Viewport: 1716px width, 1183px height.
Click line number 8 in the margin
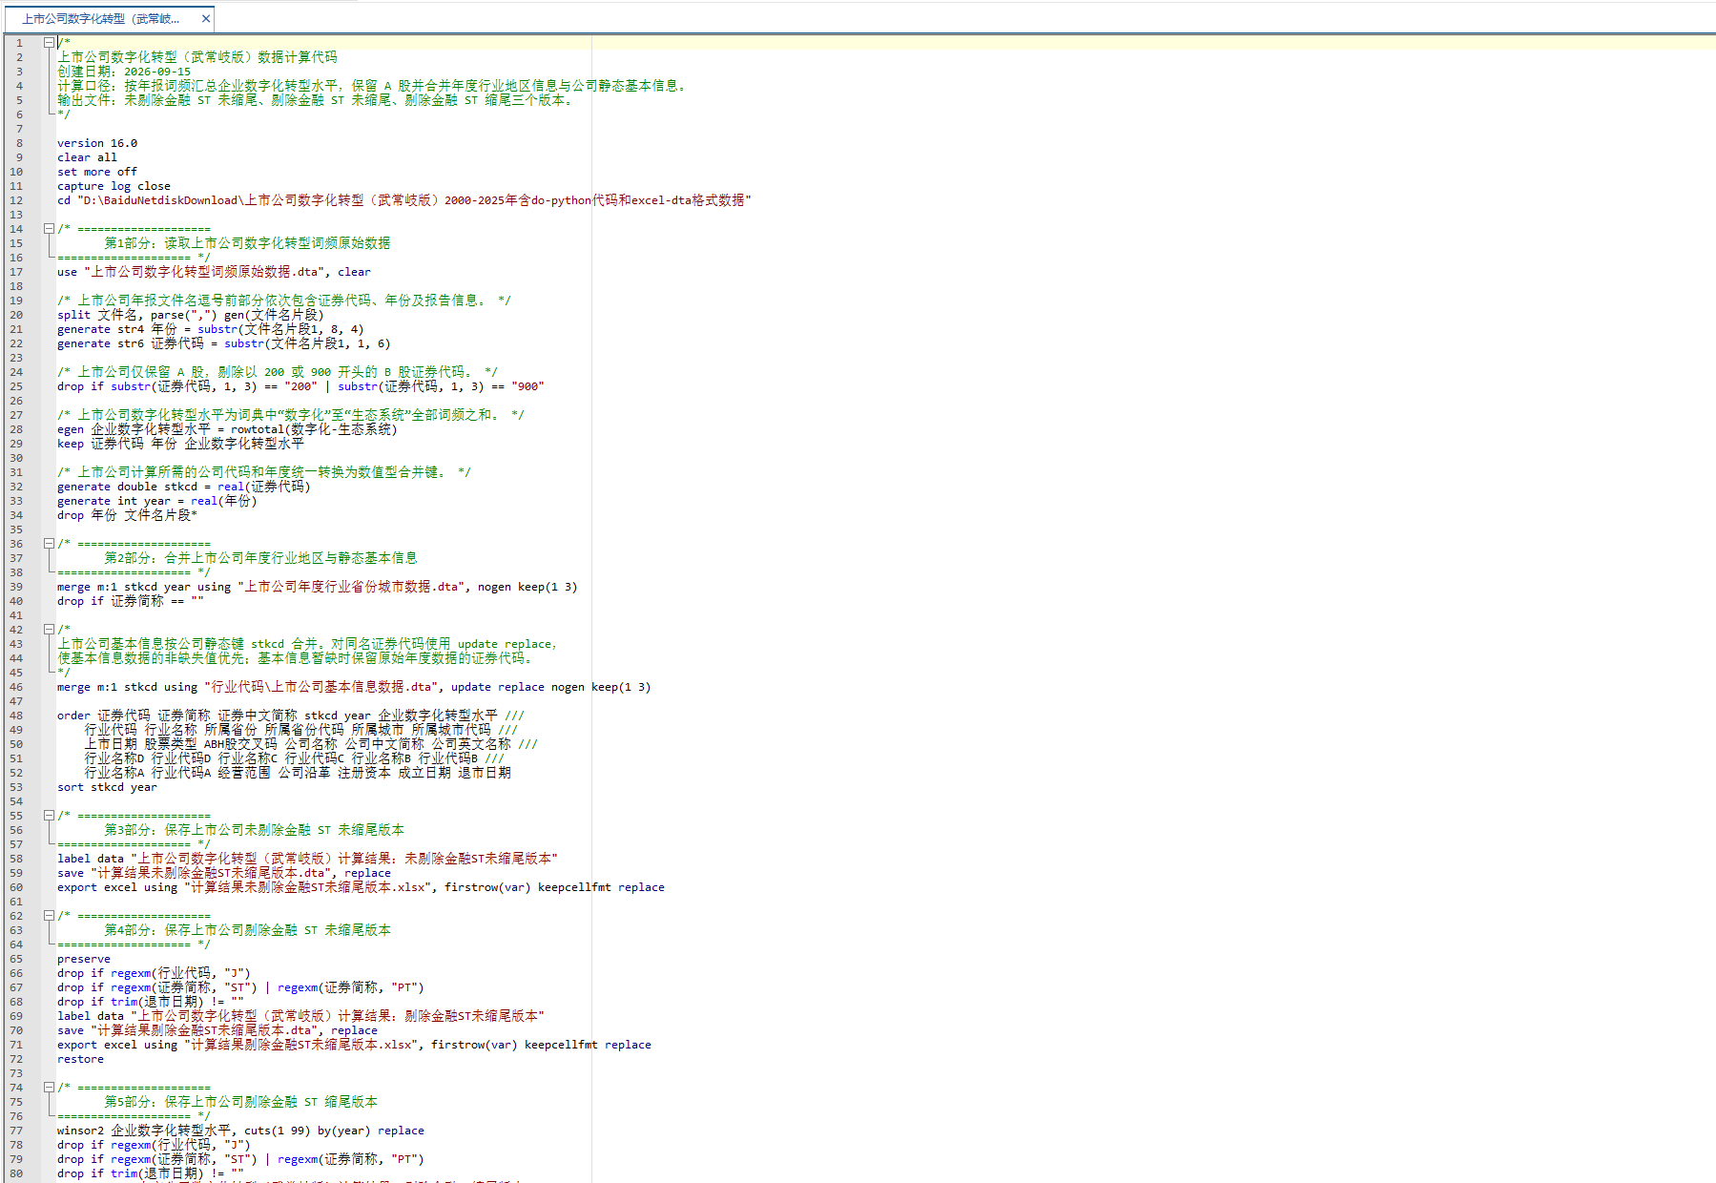[19, 143]
